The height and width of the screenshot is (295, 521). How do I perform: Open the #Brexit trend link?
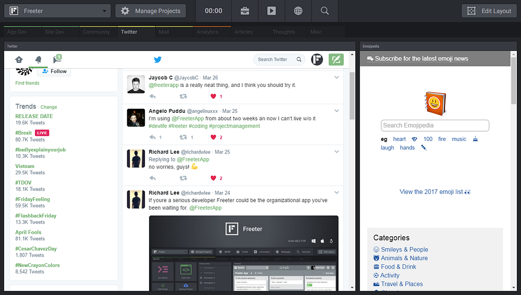coord(23,133)
